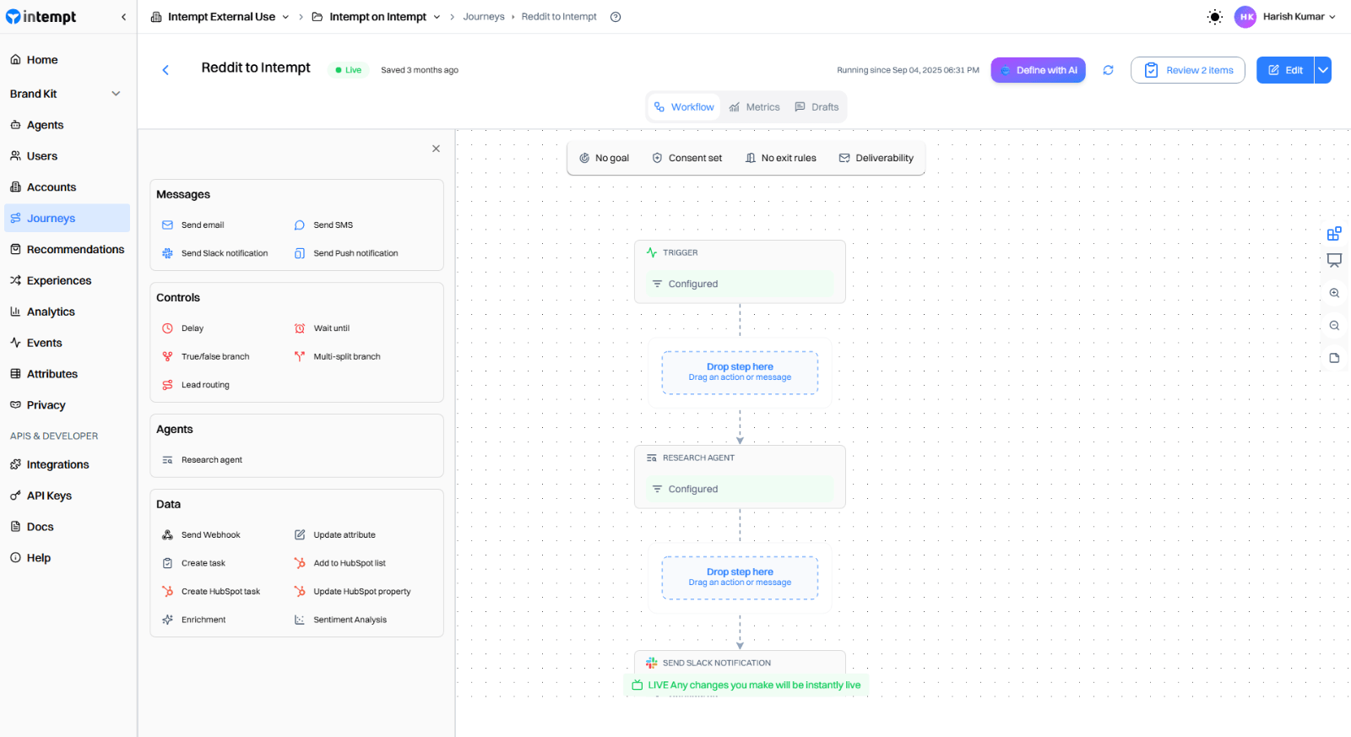1351x737 pixels.
Task: Open Edit button dropdown arrow
Action: (x=1323, y=70)
